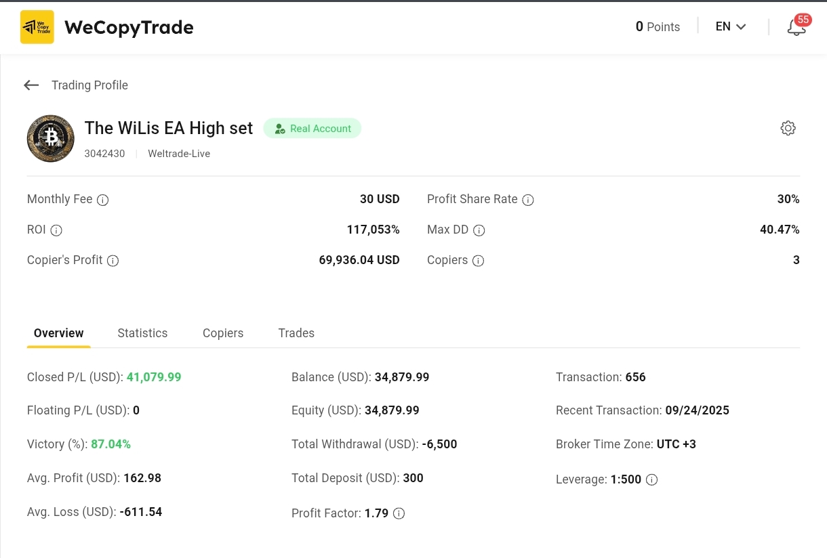This screenshot has height=558, width=827.
Task: Switch to the Statistics tab
Action: point(142,333)
